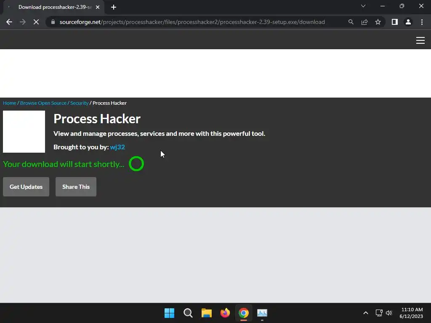Screen dimensions: 431x323
Task: Click the forward navigation arrow
Action: pyautogui.click(x=23, y=22)
